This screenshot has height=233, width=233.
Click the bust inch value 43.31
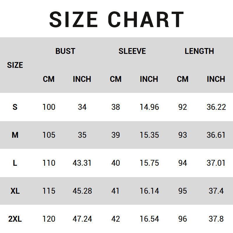(82, 163)
